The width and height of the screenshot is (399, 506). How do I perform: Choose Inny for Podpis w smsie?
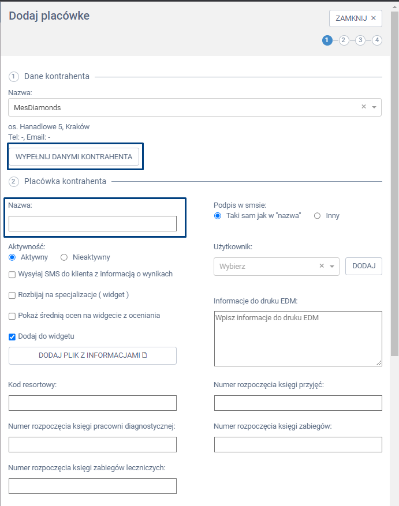317,216
